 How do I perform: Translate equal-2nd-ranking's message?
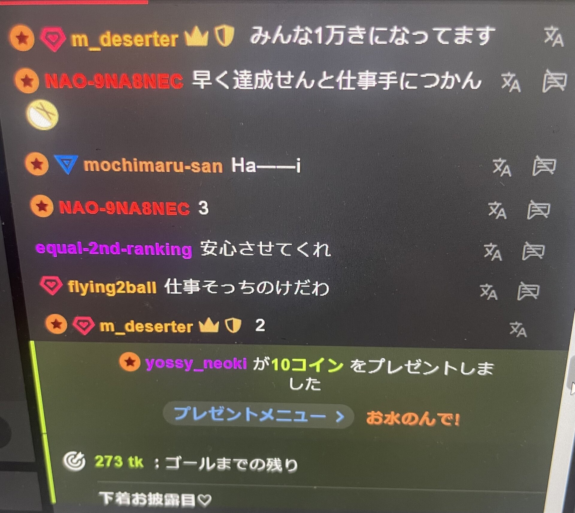(493, 251)
